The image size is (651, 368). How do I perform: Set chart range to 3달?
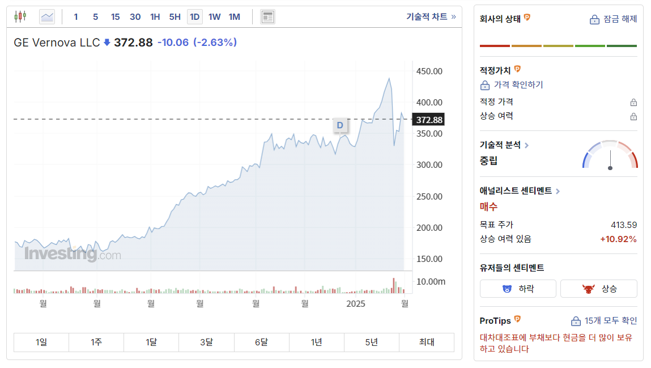(x=206, y=342)
